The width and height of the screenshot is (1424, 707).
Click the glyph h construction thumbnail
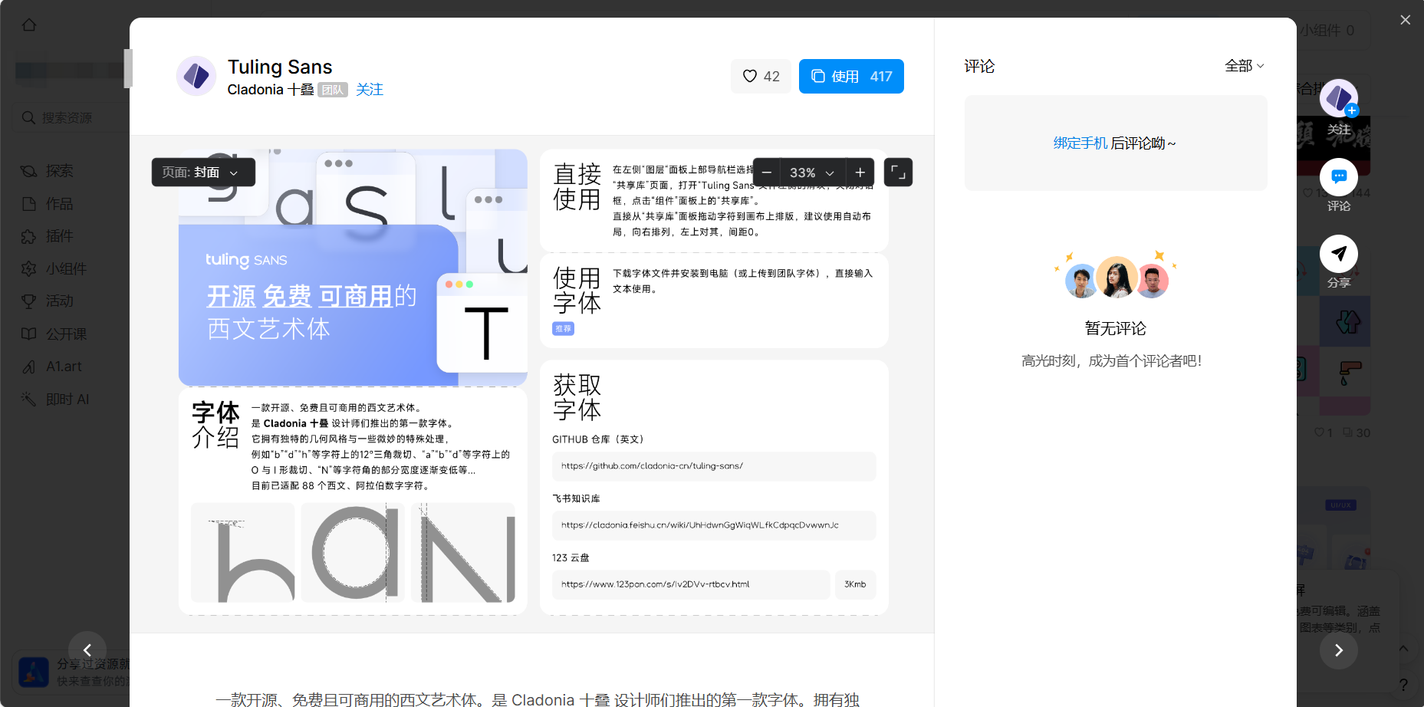click(242, 552)
